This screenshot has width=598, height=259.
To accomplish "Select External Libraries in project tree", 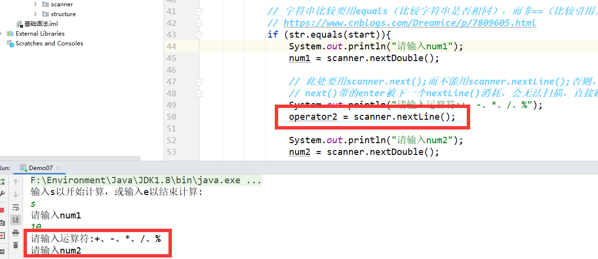I will (40, 34).
